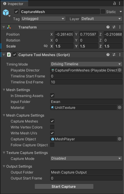Open the Layer dropdown
The image size is (124, 194).
pyautogui.click(x=101, y=19)
